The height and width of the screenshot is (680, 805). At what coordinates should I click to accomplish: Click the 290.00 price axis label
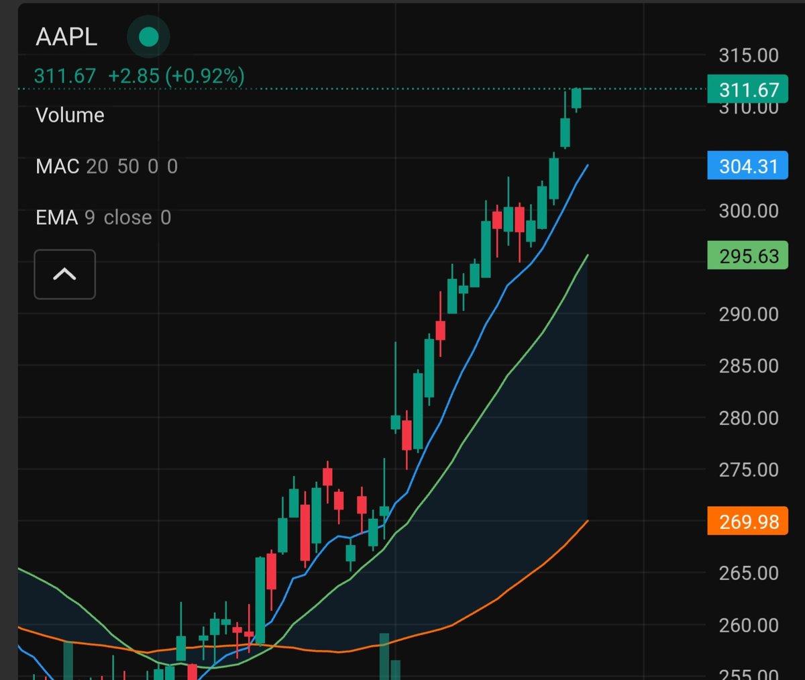point(749,314)
